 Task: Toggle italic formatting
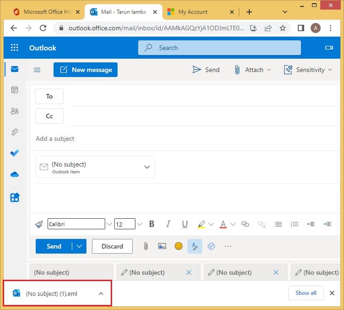168,224
